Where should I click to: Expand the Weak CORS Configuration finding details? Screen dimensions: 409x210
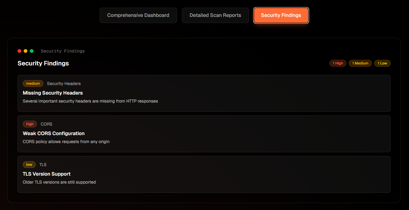tap(204, 134)
